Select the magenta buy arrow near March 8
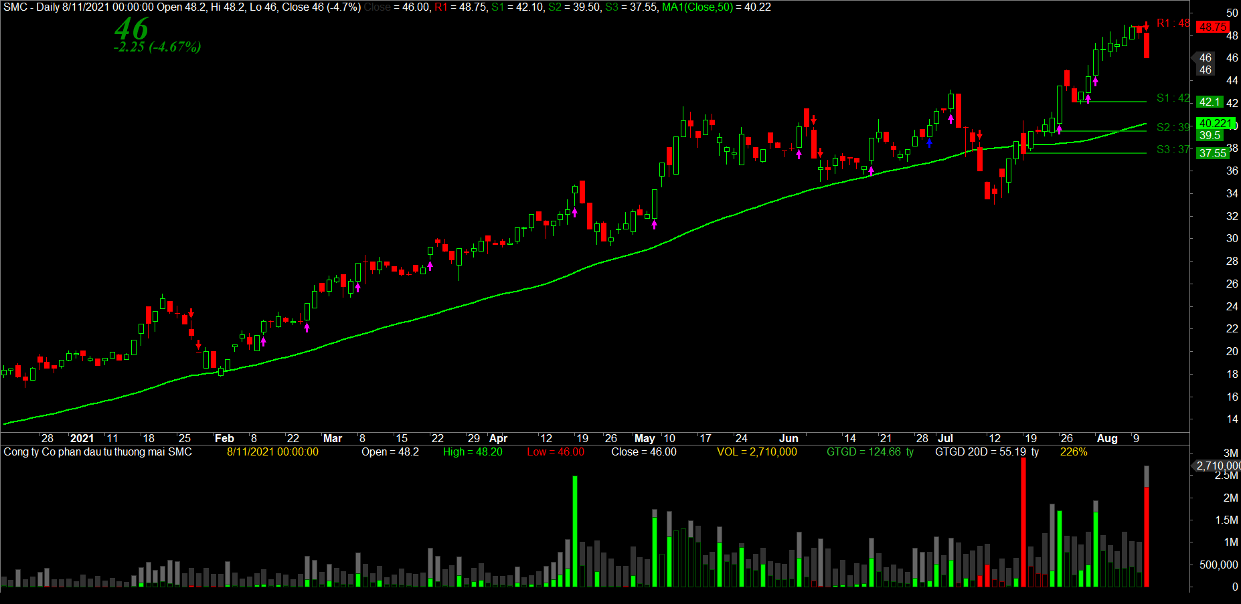 click(358, 288)
